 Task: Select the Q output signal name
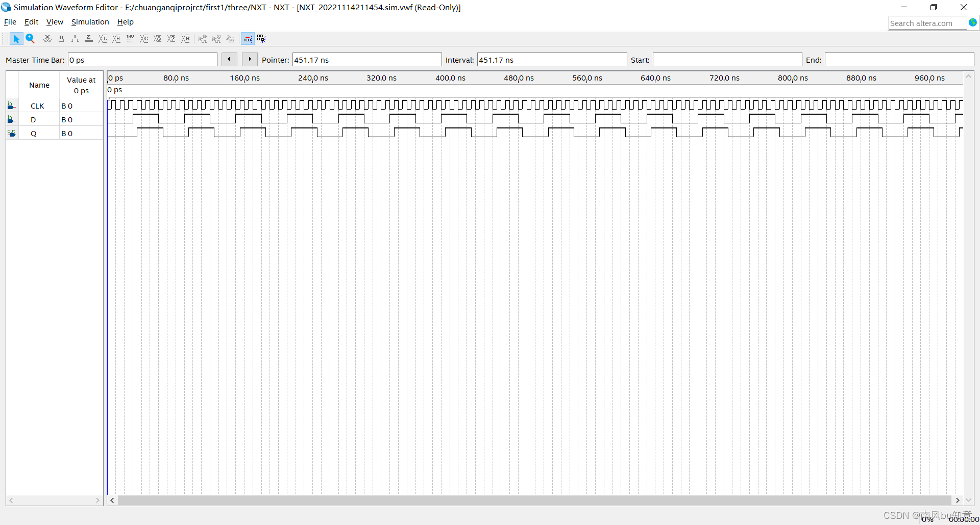click(x=34, y=134)
